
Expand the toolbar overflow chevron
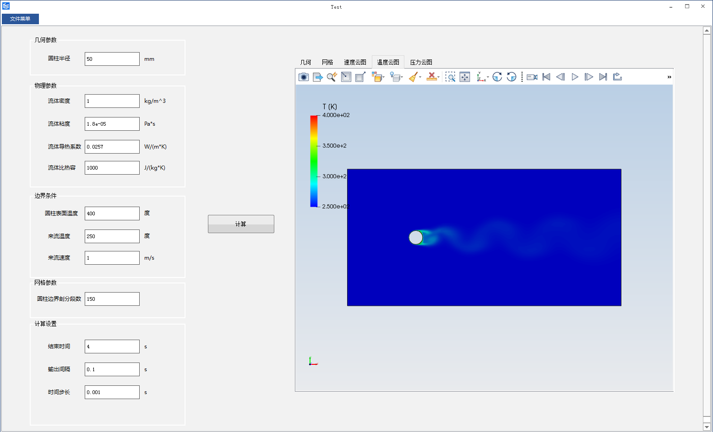(x=669, y=77)
